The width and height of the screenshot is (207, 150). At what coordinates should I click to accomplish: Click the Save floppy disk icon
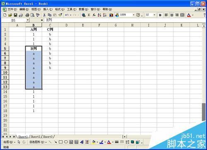click(x=15, y=15)
